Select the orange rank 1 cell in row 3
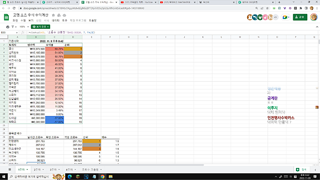 [x=73, y=49]
